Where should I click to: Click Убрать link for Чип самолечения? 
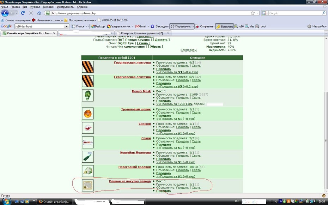tap(155, 47)
